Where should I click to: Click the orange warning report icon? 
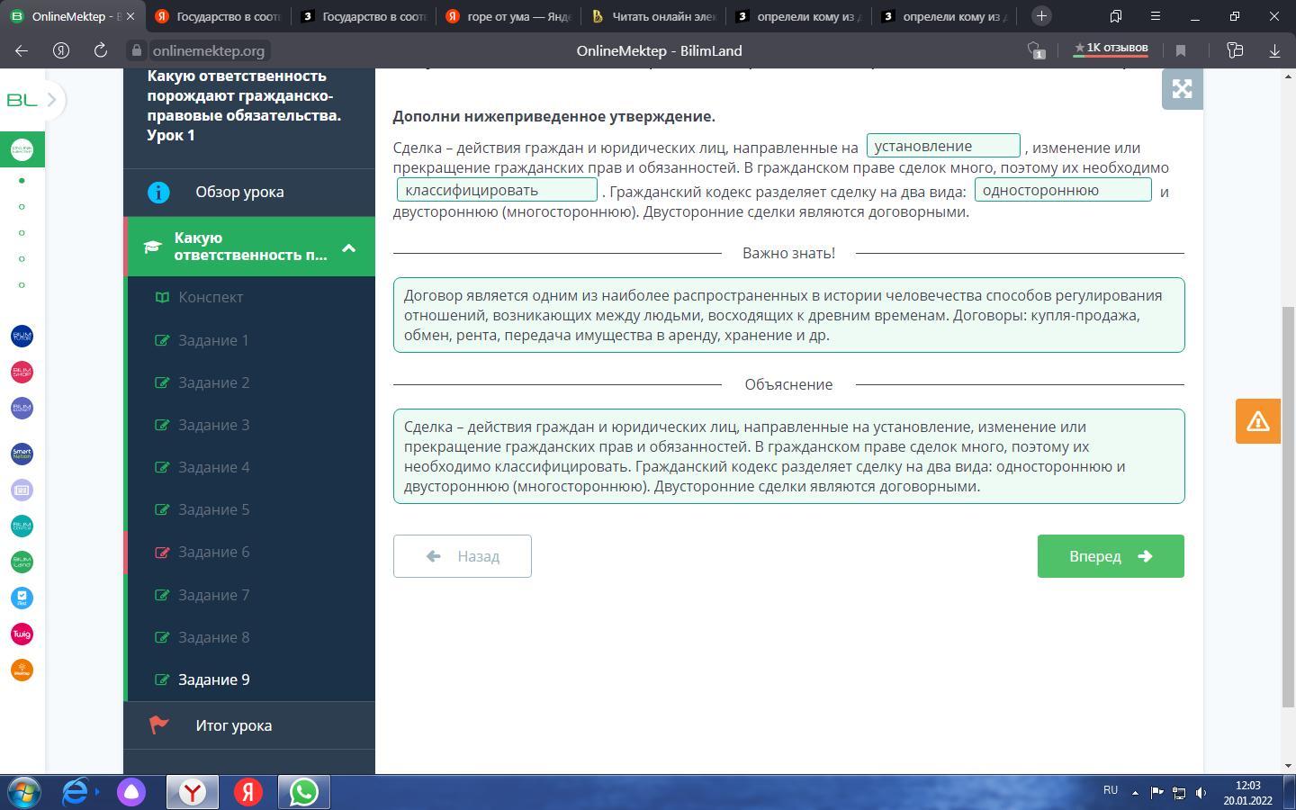coord(1257,421)
